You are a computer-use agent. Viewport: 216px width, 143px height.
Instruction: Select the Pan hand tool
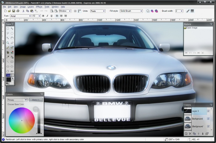coord(12,38)
